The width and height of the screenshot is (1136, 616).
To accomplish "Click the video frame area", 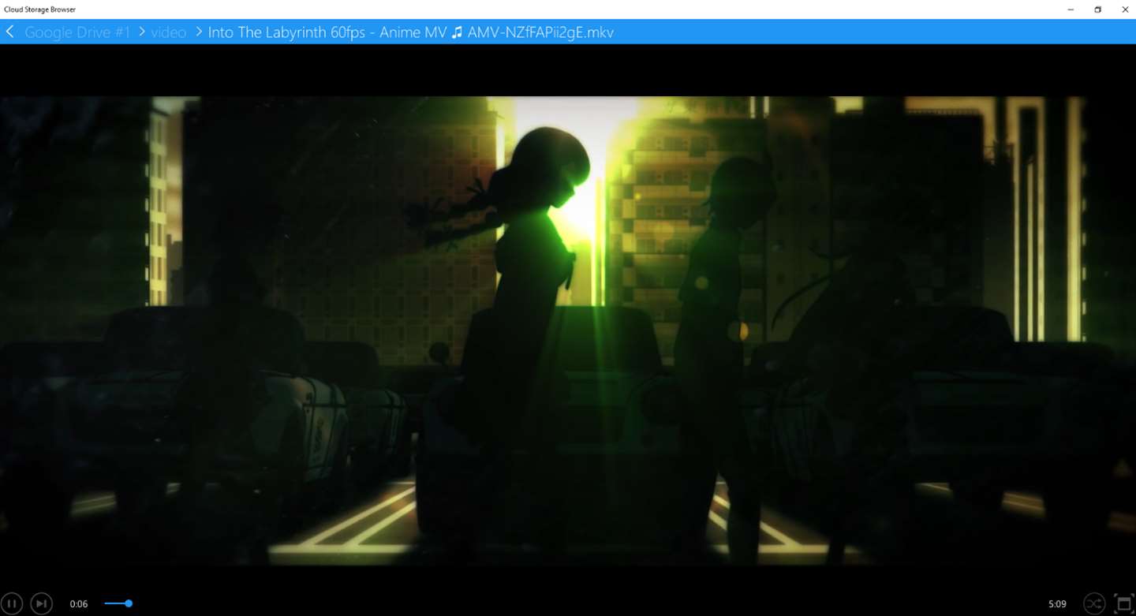I will pyautogui.click(x=568, y=330).
